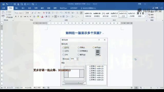Click the Format Painter button

pyautogui.click(x=9, y=17)
